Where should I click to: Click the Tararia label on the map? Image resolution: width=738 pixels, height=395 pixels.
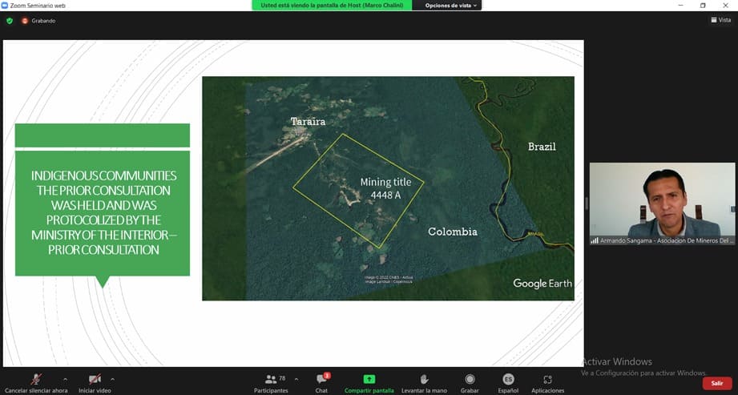pyautogui.click(x=308, y=122)
